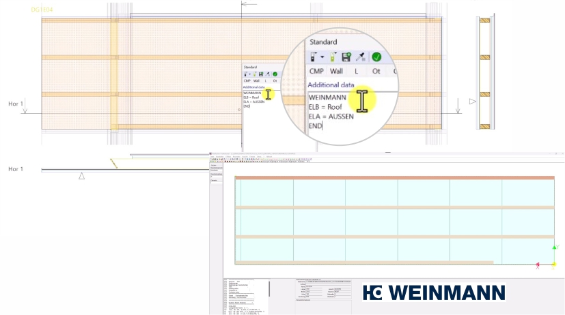Click the green checkmark in the magnified toolbar
Screen dimensions: 565x315
coord(376,57)
